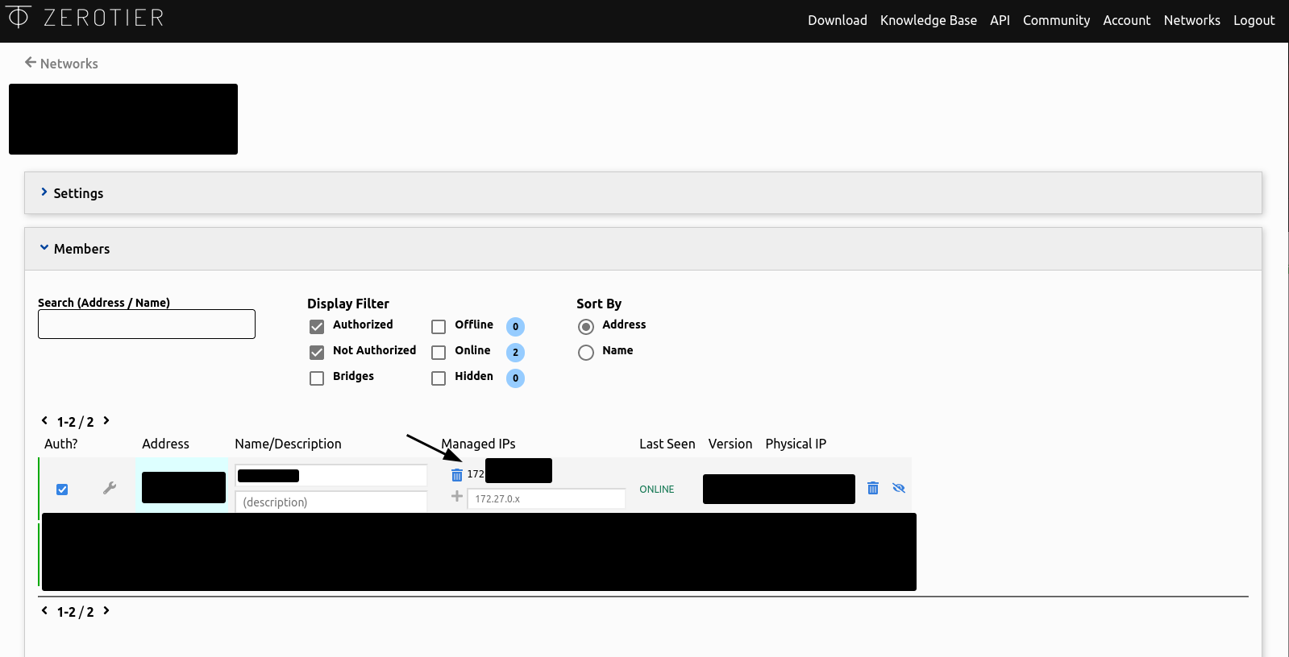Expand the Settings section
1289x657 pixels.
643,193
